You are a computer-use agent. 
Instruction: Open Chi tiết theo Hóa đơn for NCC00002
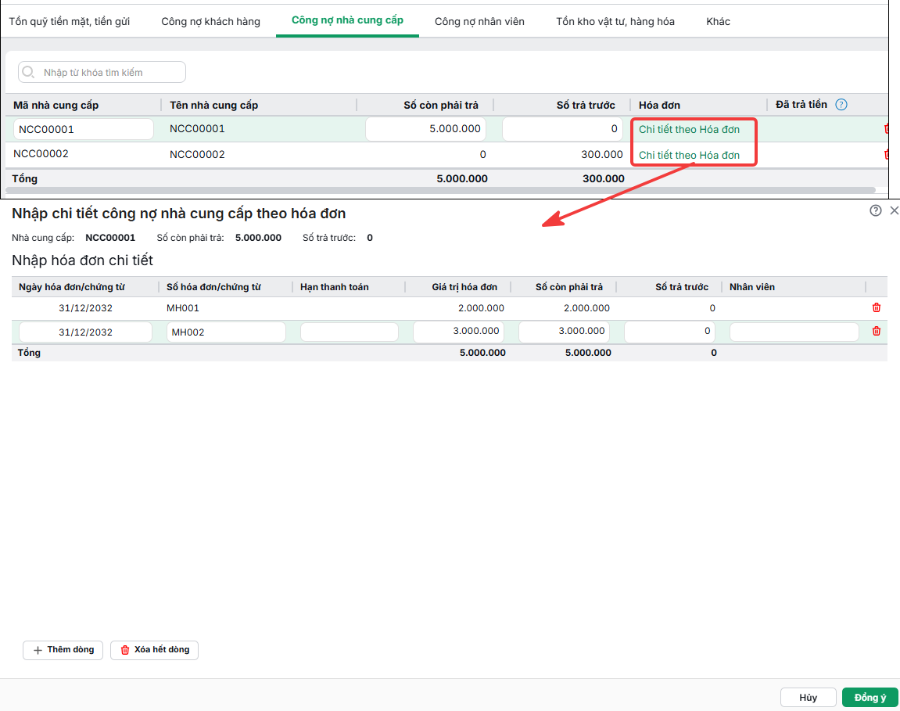click(x=689, y=156)
